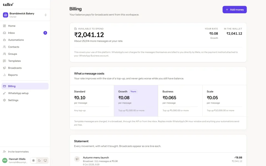Open the Templates section

coord(25,61)
